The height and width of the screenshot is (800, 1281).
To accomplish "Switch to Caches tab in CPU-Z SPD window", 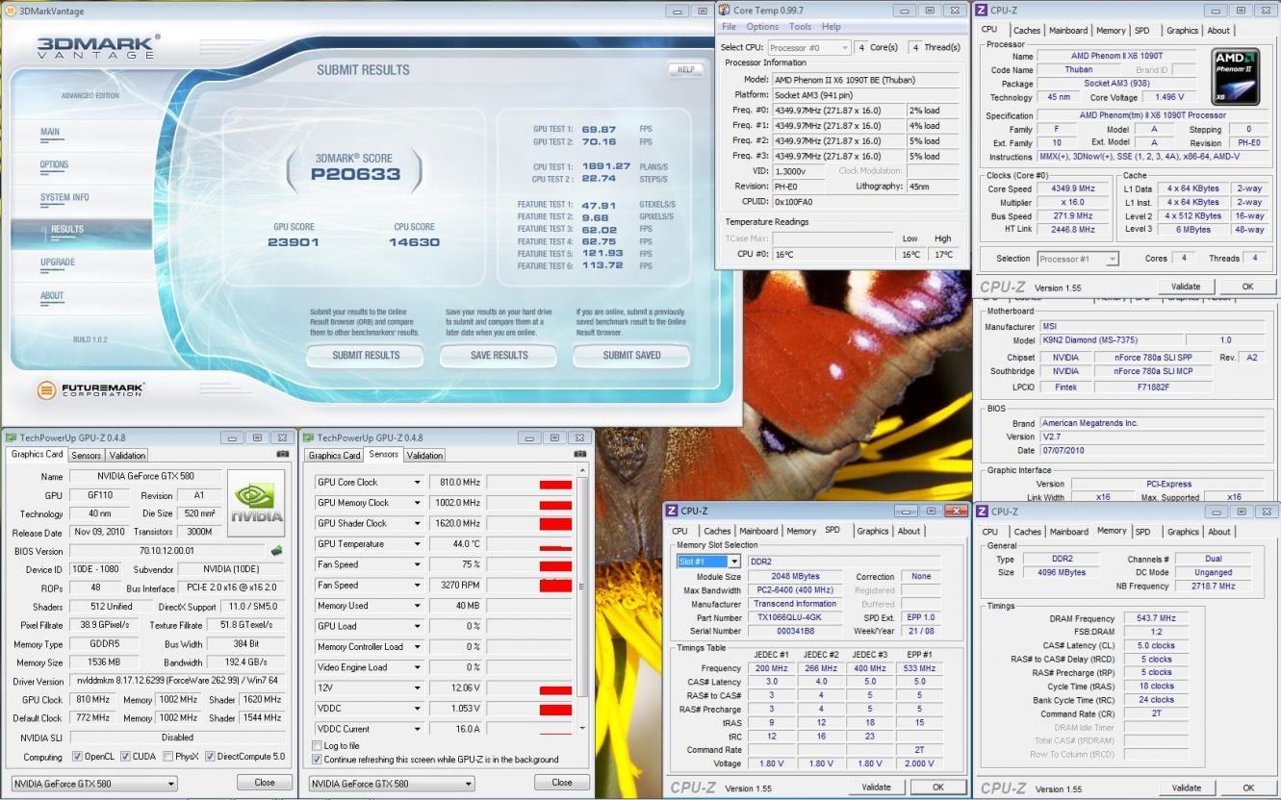I will click(717, 531).
